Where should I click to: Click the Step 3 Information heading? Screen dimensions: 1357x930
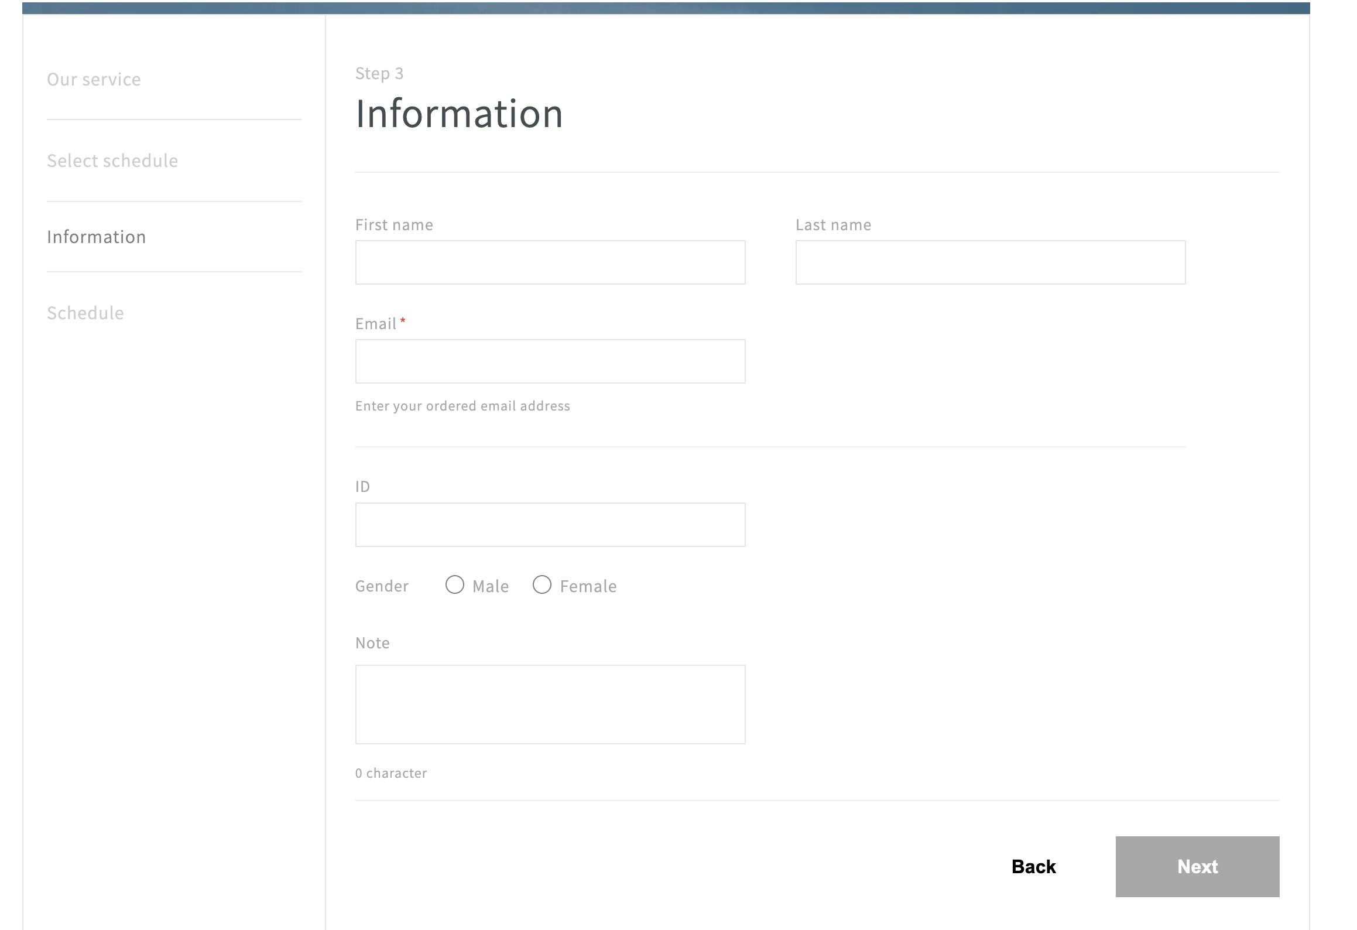pyautogui.click(x=459, y=112)
